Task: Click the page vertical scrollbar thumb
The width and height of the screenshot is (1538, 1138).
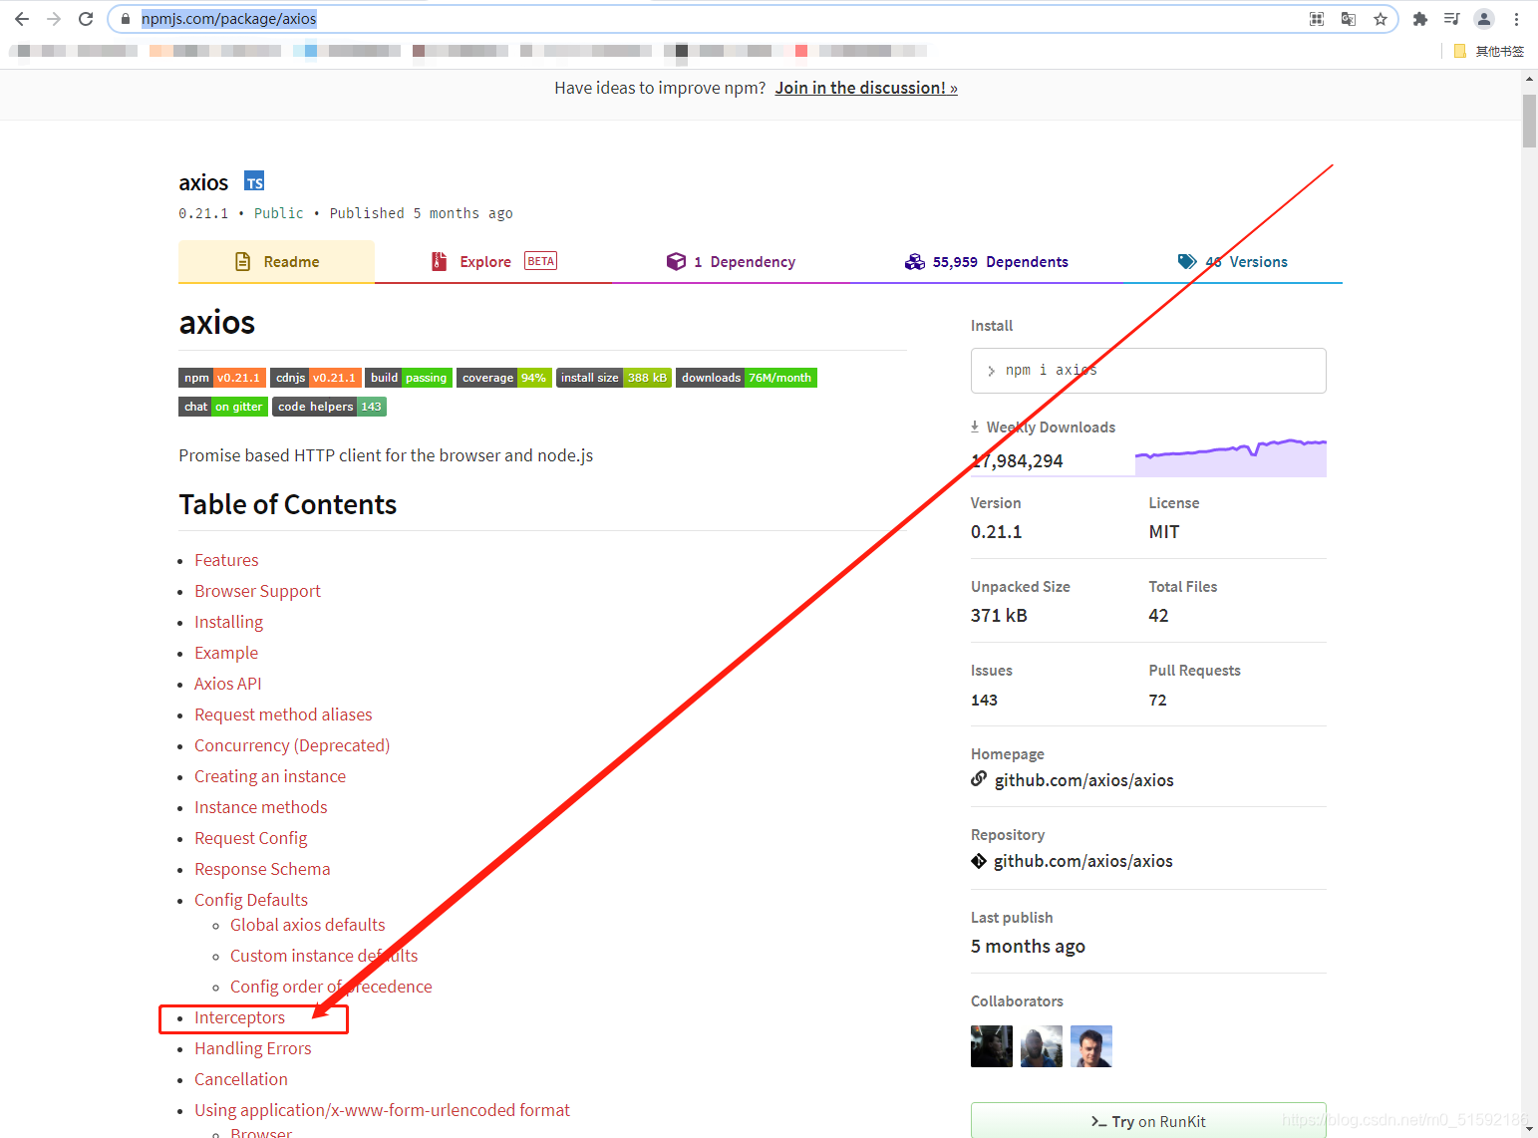Action: pyautogui.click(x=1529, y=122)
